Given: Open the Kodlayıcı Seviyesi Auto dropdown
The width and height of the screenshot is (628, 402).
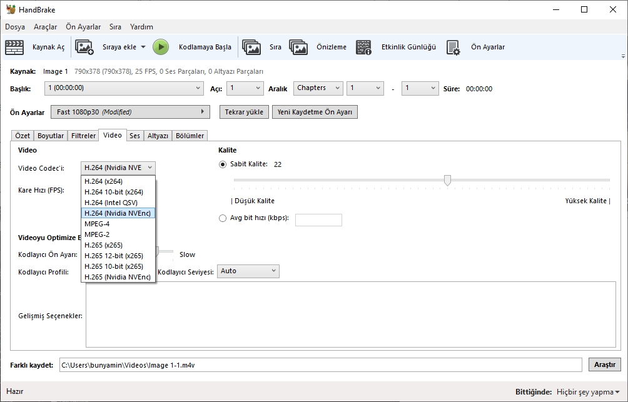Looking at the screenshot, I should [248, 271].
